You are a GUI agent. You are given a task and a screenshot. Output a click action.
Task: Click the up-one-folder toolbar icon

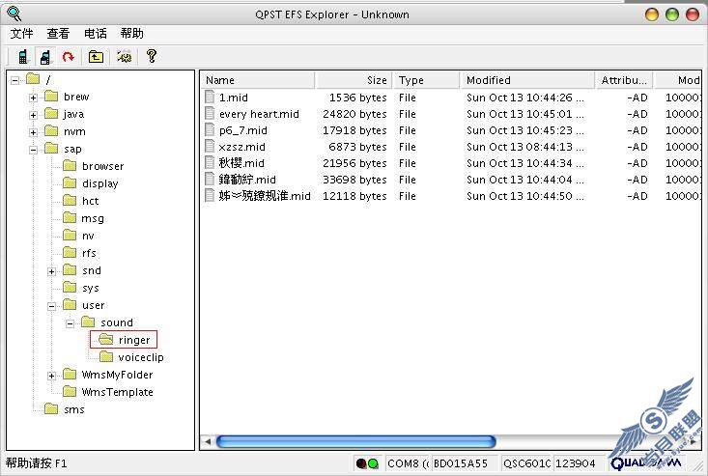point(96,57)
